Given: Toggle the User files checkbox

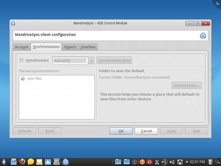Looking at the screenshot, I should tap(23, 79).
